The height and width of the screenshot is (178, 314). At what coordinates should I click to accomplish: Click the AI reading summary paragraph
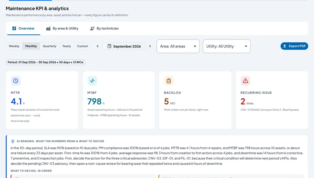tap(157, 156)
